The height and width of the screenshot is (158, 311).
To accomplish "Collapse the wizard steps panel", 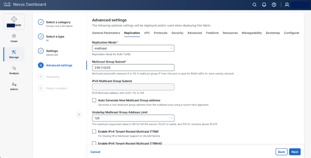I will [79, 114].
